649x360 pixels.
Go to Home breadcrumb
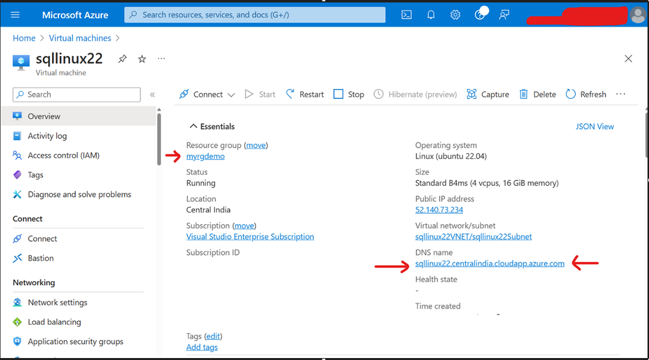24,38
